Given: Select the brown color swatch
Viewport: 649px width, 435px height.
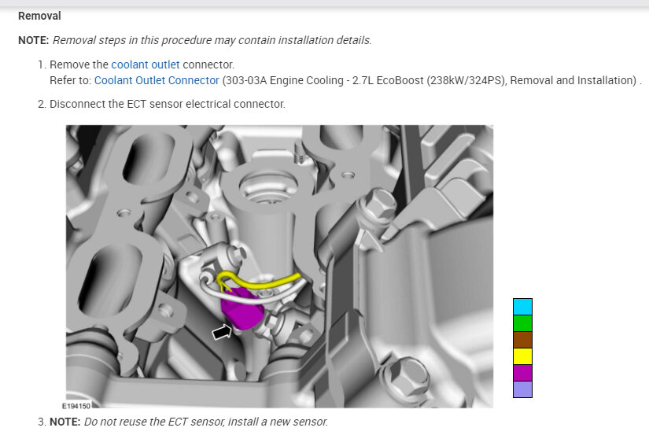Looking at the screenshot, I should [x=522, y=340].
